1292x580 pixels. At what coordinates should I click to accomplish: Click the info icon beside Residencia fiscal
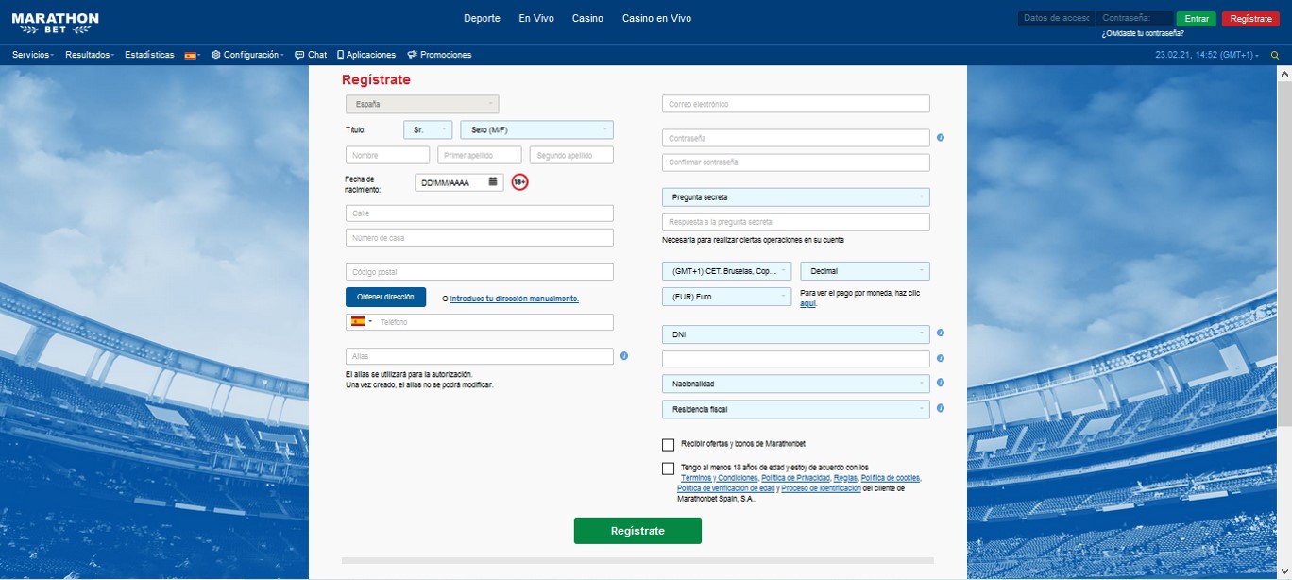coord(941,409)
